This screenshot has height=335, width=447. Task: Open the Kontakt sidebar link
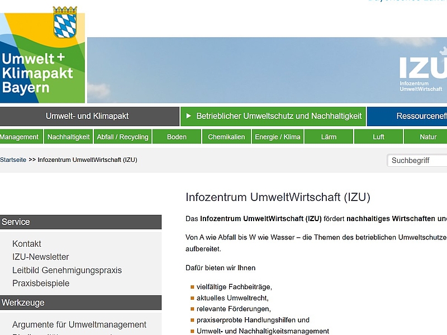(x=27, y=244)
